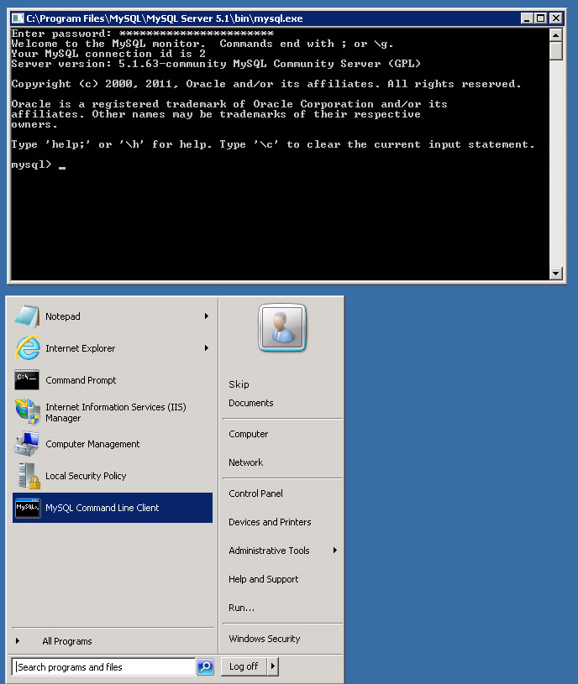Expand the All Programs arrow
Image resolution: width=578 pixels, height=684 pixels.
(18, 641)
